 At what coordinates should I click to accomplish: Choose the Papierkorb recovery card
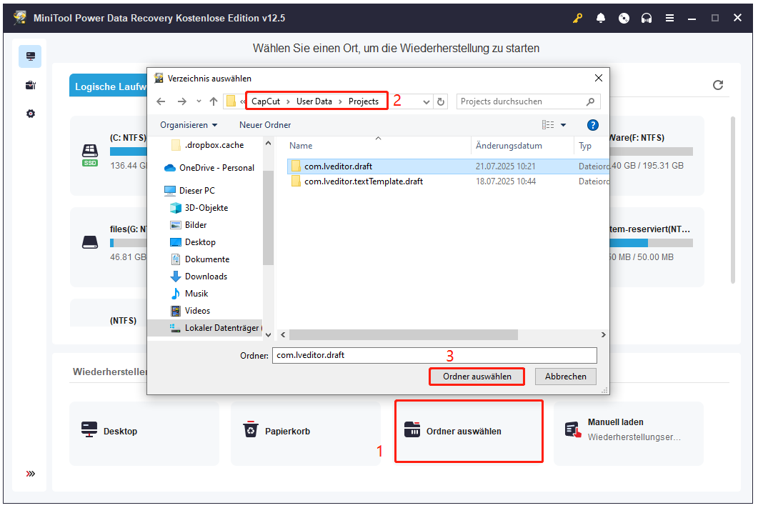(x=306, y=434)
